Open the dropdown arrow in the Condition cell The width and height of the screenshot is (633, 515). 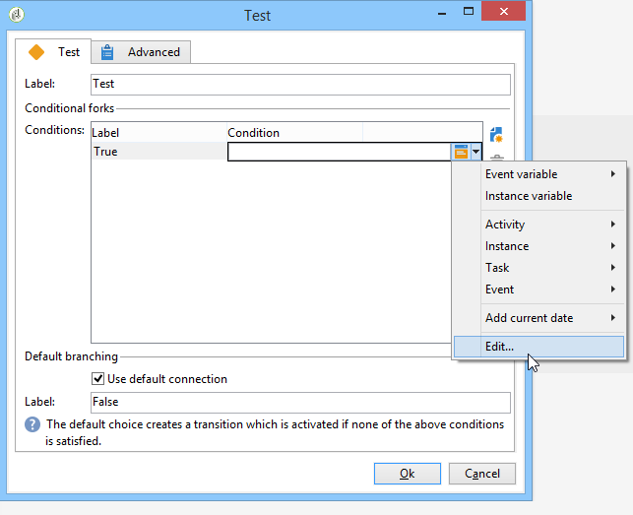[475, 152]
